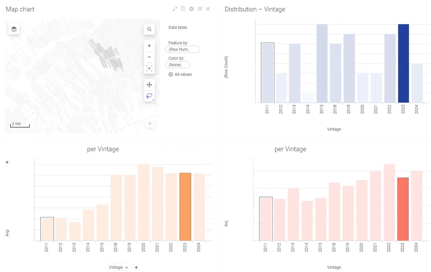The height and width of the screenshot is (272, 431).
Task: Open the Map chart details-on-demand icon
Action: (183, 9)
